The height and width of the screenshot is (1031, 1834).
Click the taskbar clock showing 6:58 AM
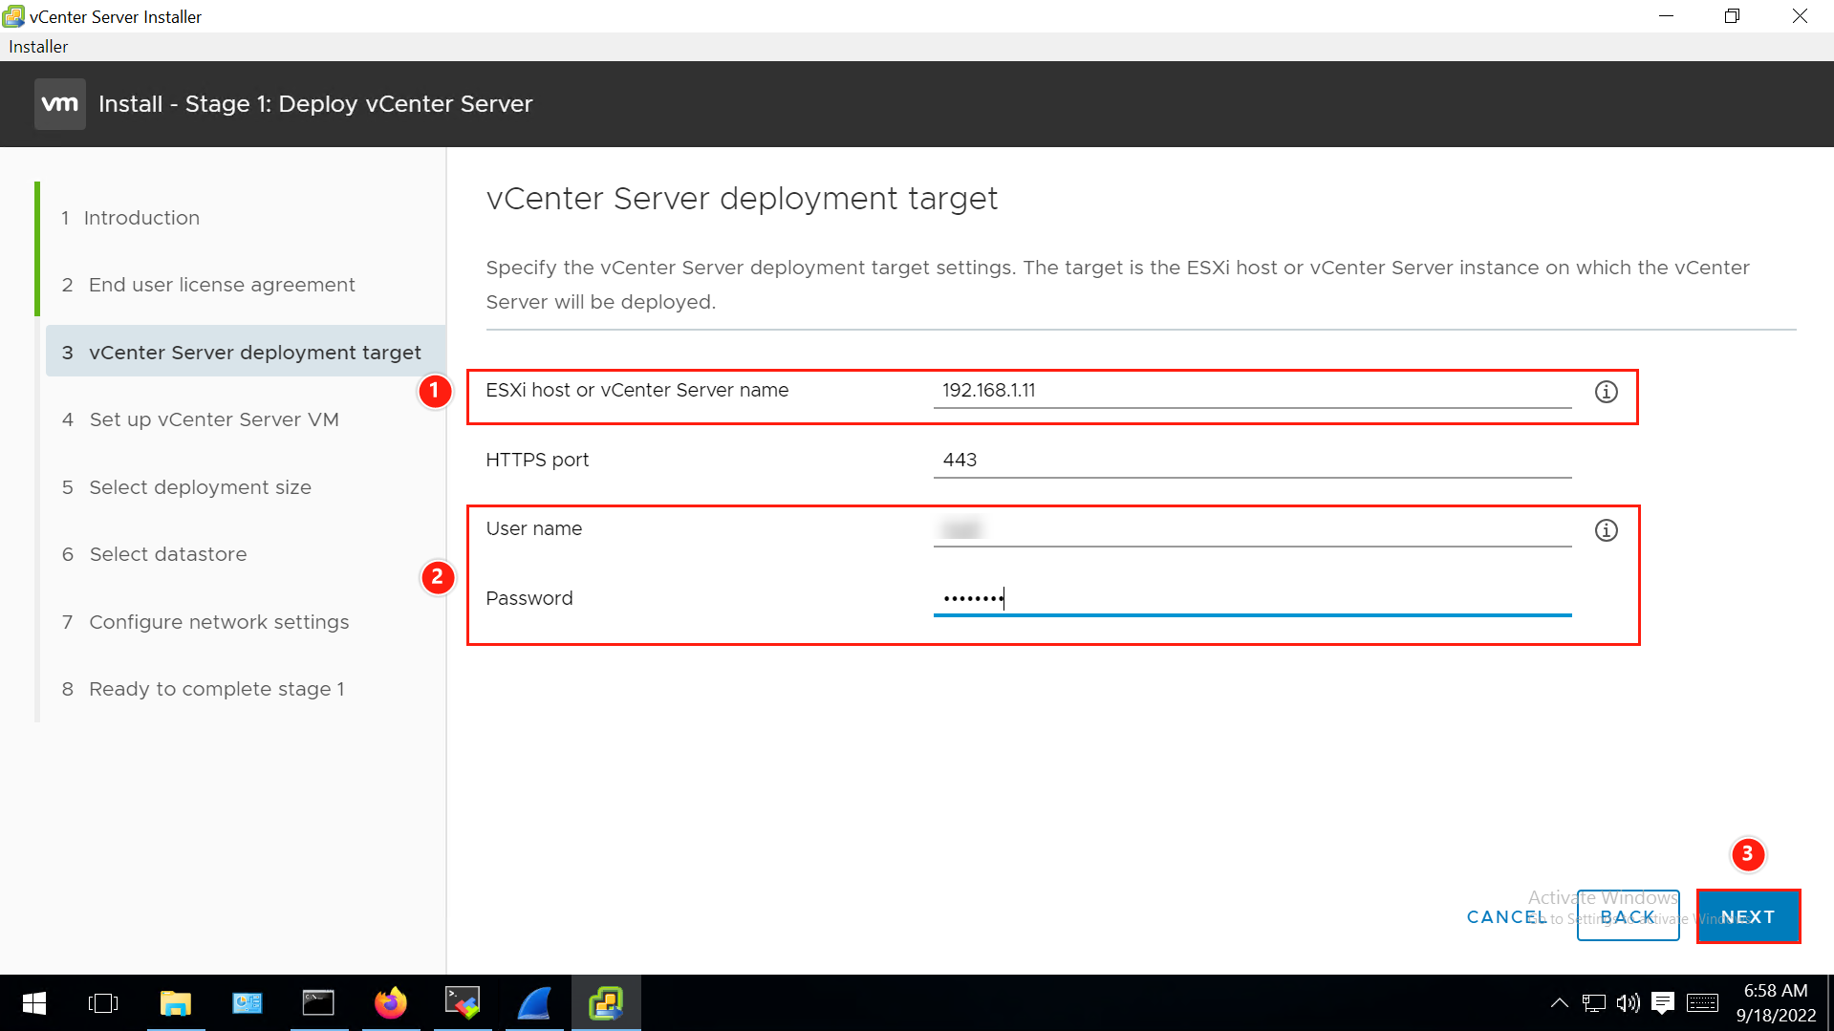pos(1776,1003)
